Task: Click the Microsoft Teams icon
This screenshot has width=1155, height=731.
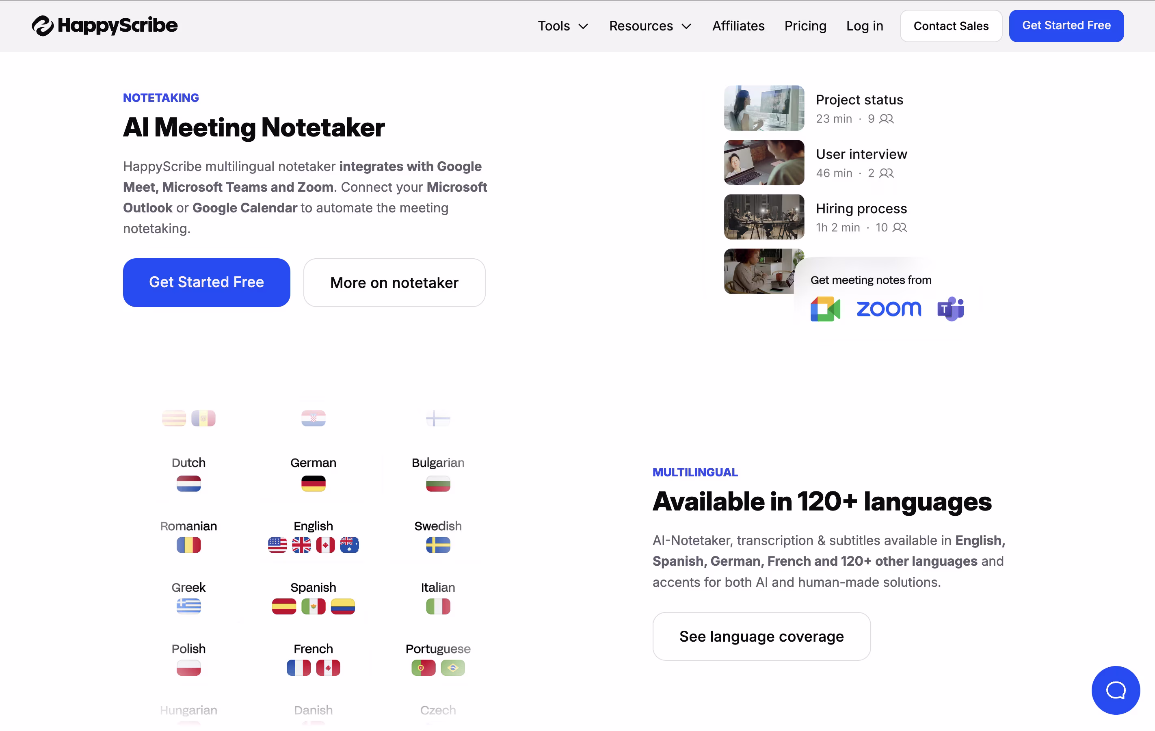Action: (950, 309)
